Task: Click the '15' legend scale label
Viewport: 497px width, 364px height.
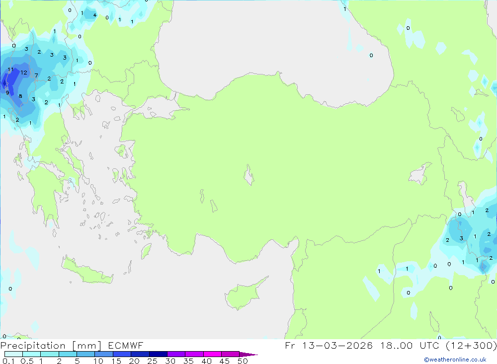Action: [x=116, y=361]
